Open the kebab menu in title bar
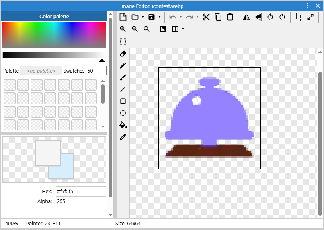 pos(308,6)
